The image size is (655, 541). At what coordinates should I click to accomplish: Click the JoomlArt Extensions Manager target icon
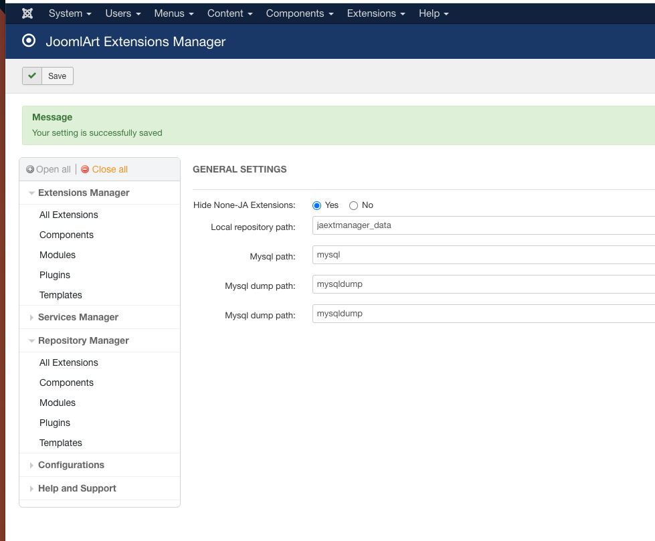click(x=29, y=41)
